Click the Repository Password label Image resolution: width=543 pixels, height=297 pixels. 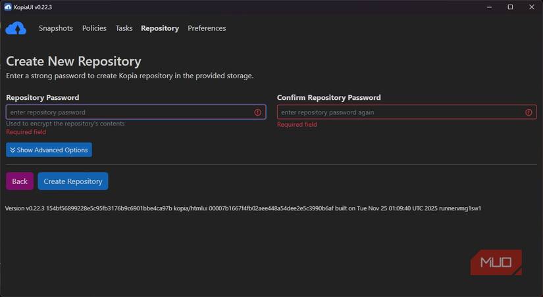[43, 97]
